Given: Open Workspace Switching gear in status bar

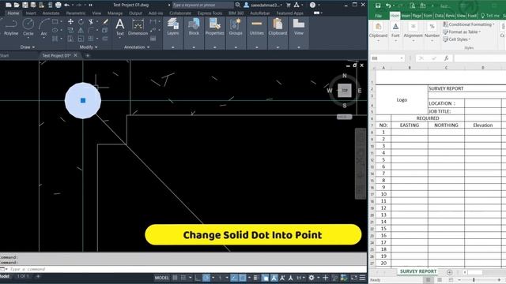Looking at the screenshot, I should point(312,278).
